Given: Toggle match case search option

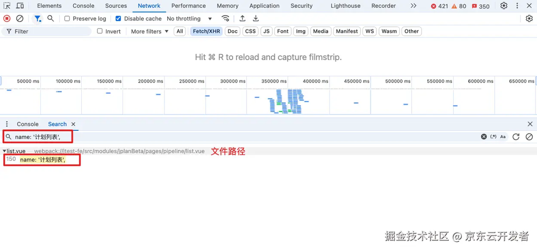Looking at the screenshot, I should point(503,137).
